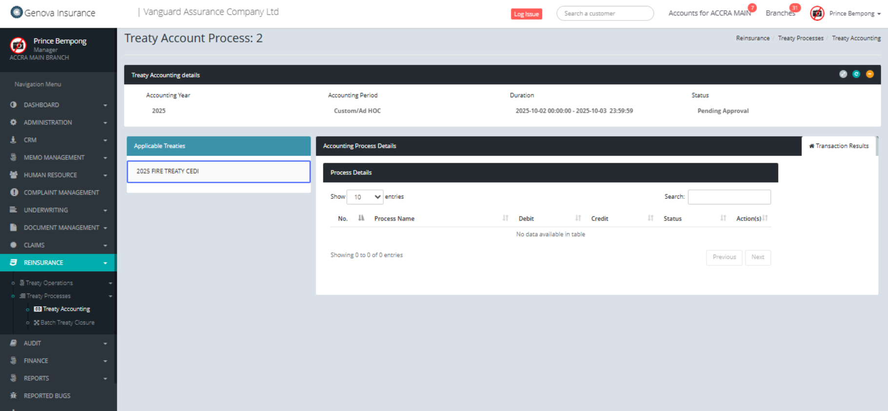Open the entries count dropdown showing 10
Image resolution: width=888 pixels, height=411 pixels.
point(365,197)
